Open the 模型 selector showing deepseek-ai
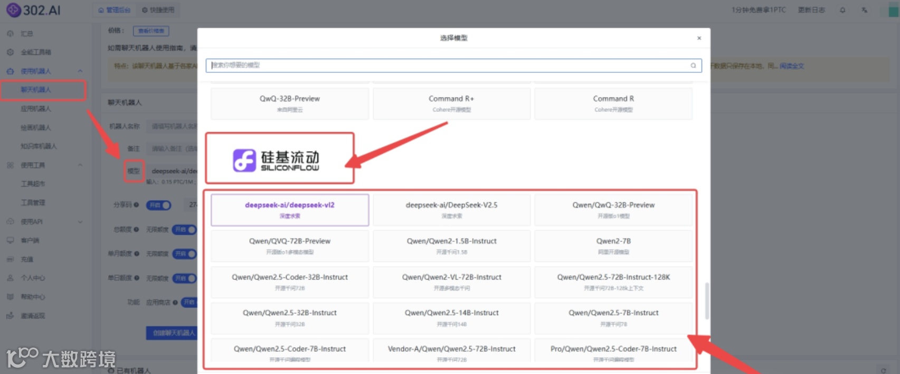900x374 pixels. pos(173,171)
